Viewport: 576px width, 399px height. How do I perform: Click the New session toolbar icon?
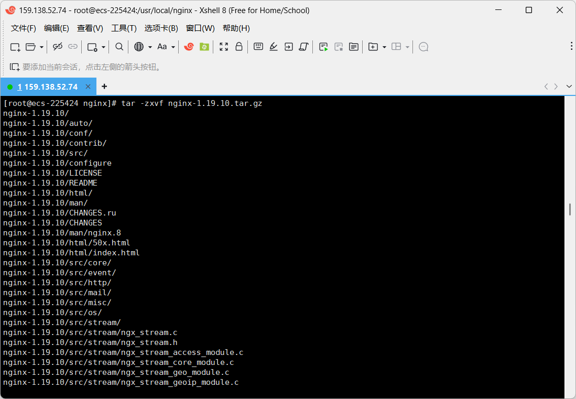click(x=15, y=47)
